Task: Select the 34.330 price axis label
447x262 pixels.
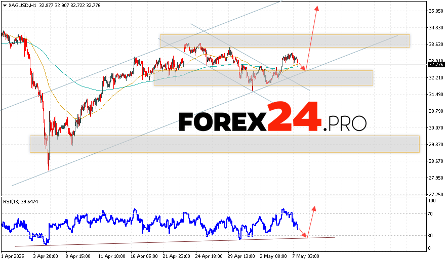Action: [436, 28]
